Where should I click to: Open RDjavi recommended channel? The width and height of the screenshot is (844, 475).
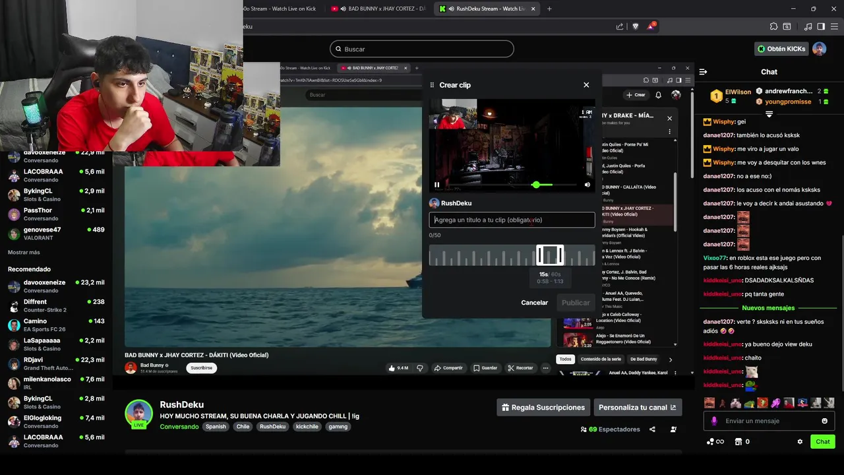coord(56,364)
